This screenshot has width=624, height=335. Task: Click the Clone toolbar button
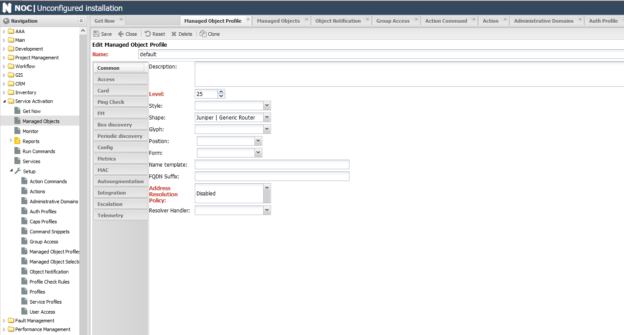210,34
